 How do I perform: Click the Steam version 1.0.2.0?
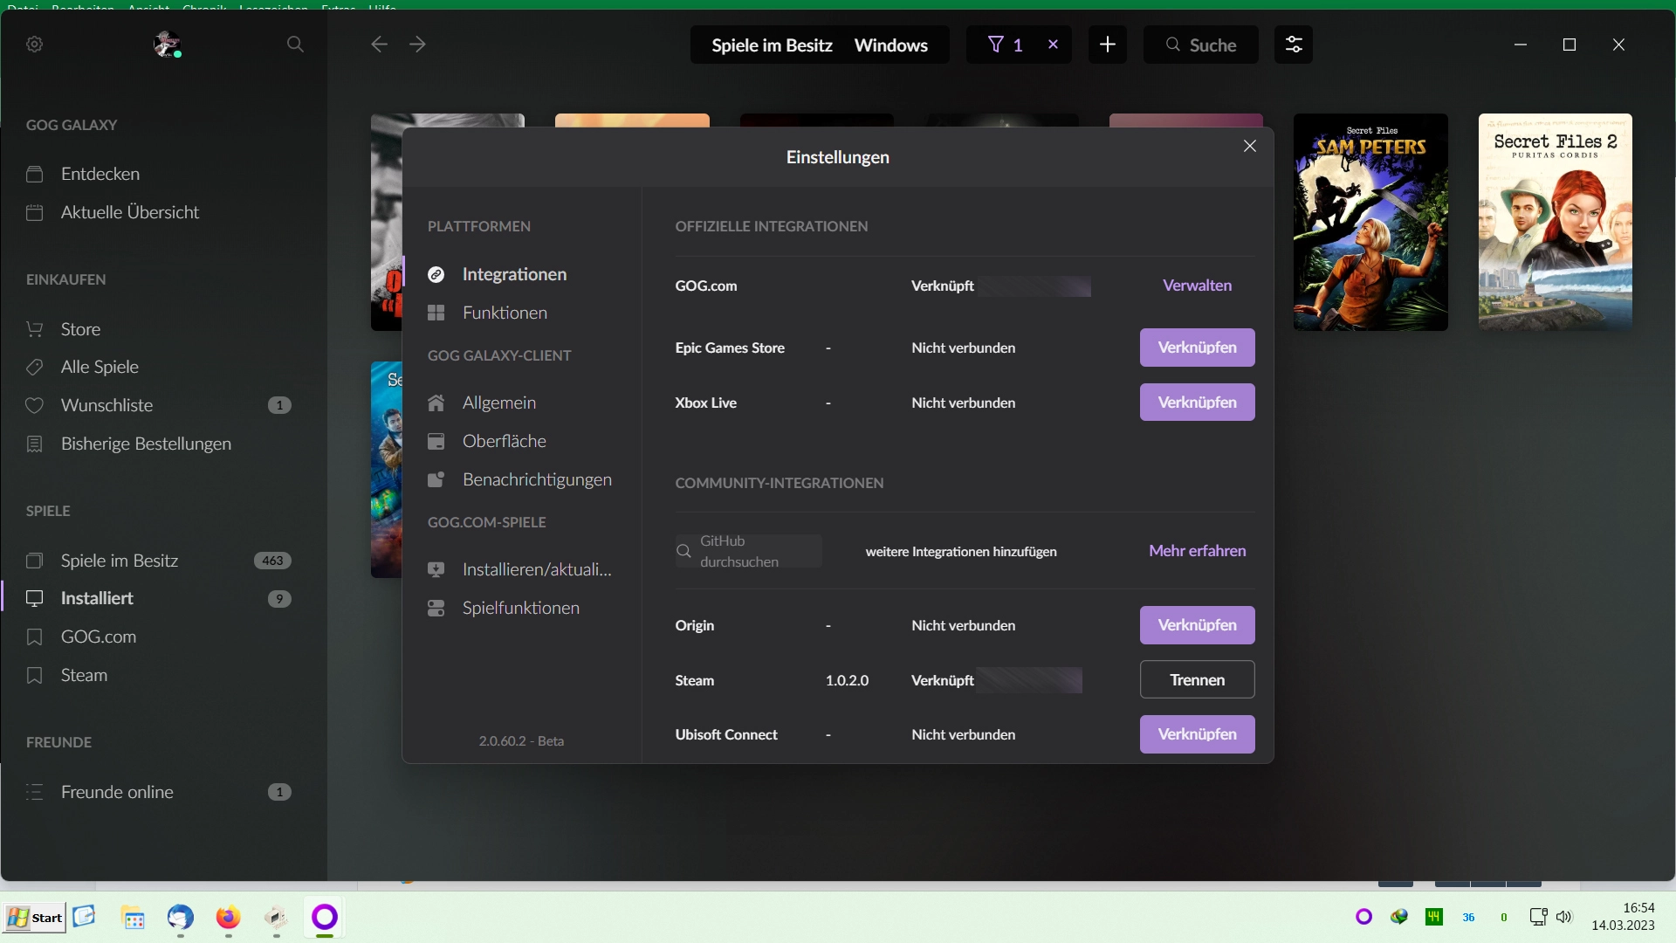point(847,680)
